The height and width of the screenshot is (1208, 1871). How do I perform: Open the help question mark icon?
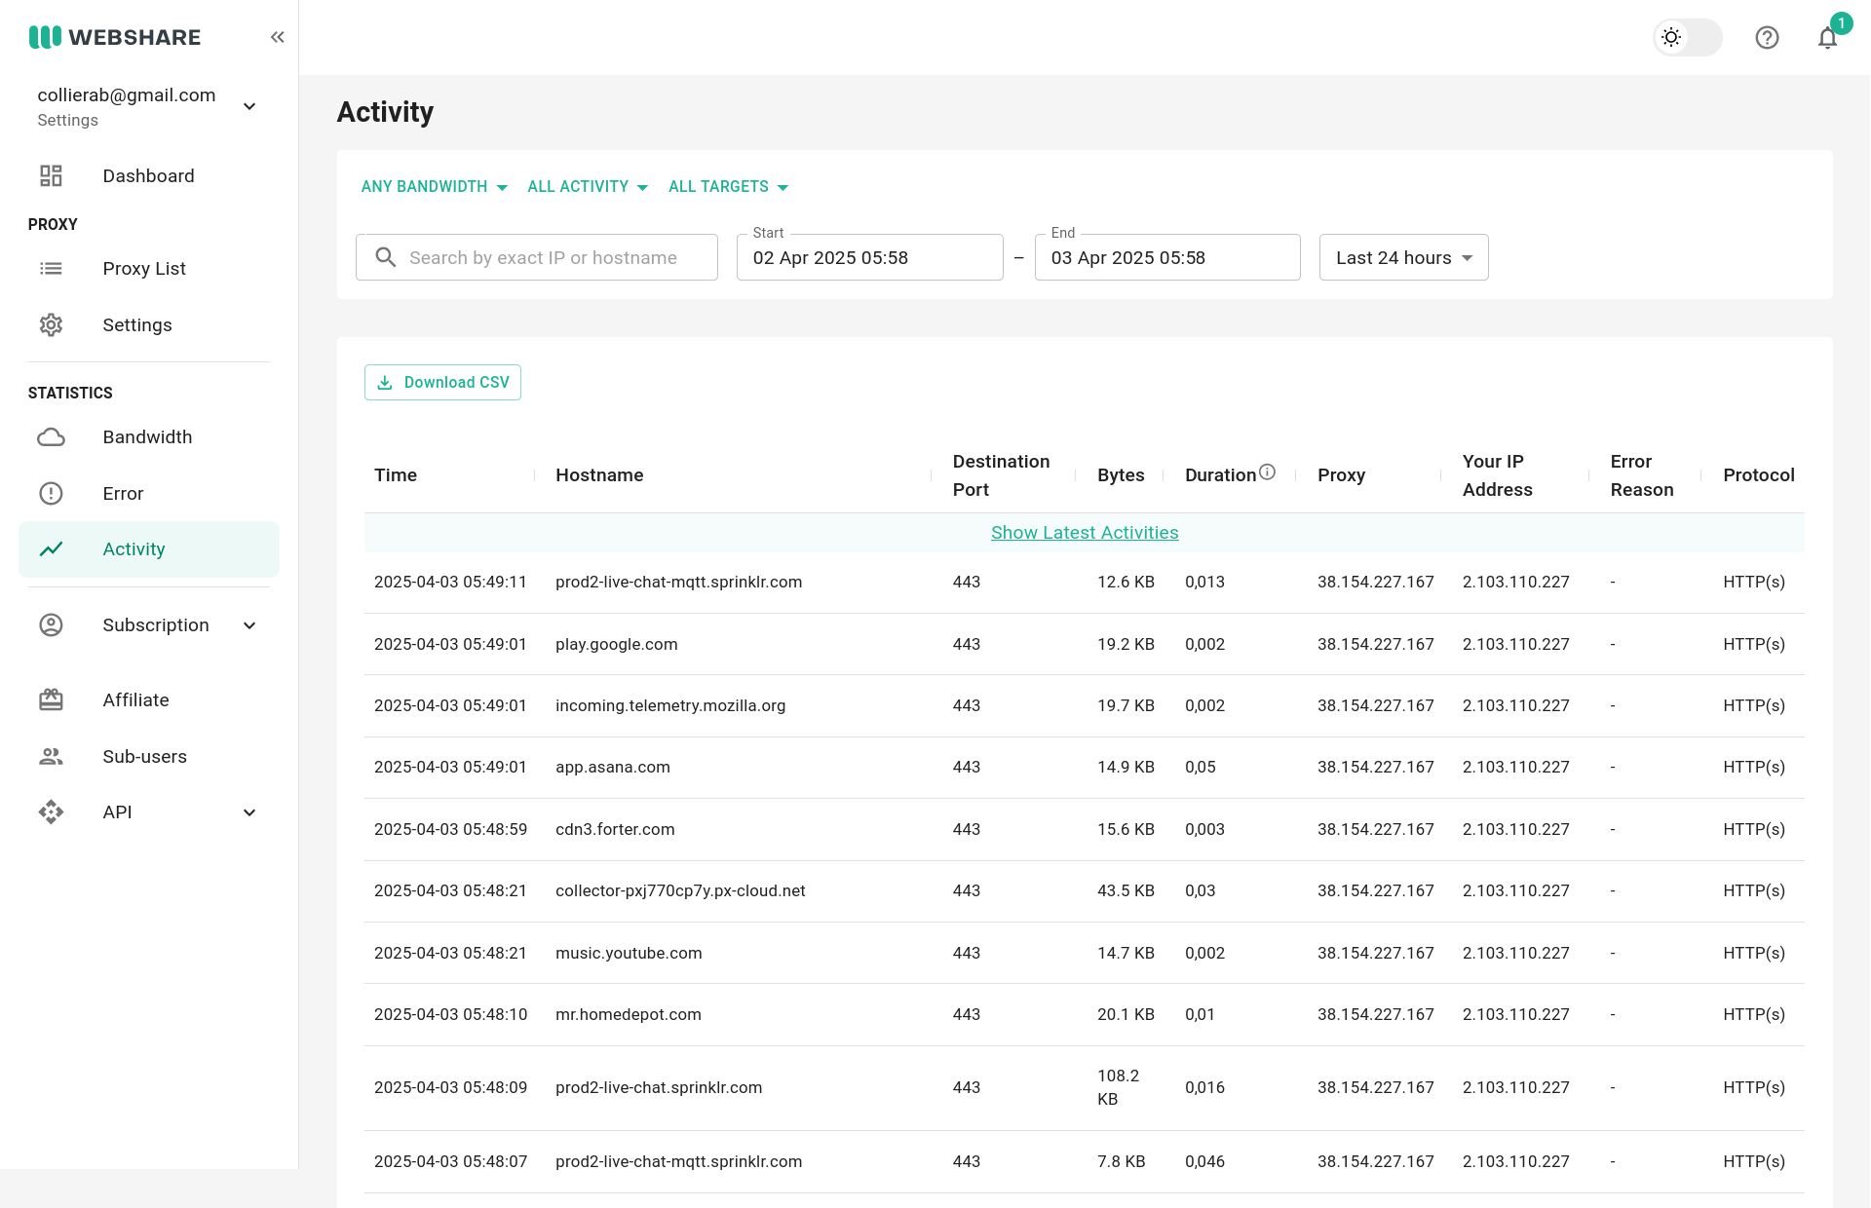1767,37
